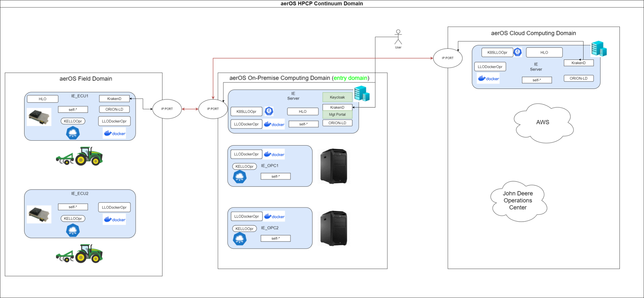
Task: Select the Docker logo inside IE_ECU1
Action: click(x=115, y=133)
